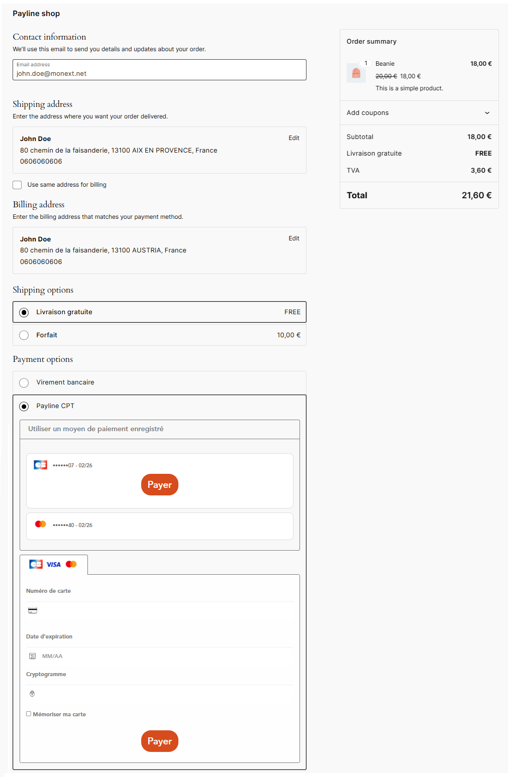Screen dimensions: 508x777
Task: Tick the Mémoriser ma carte checkbox
Action: point(29,714)
